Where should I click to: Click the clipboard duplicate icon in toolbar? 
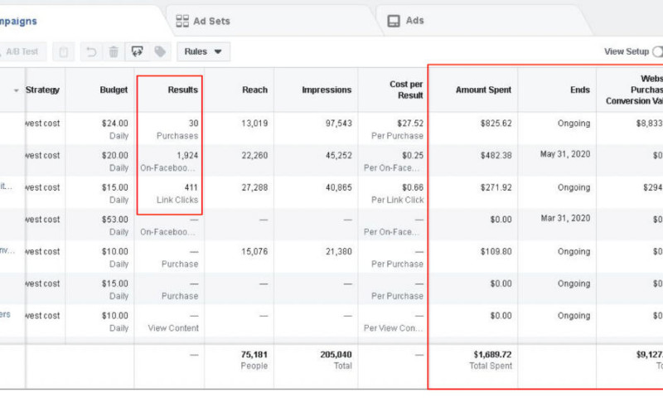click(x=64, y=51)
